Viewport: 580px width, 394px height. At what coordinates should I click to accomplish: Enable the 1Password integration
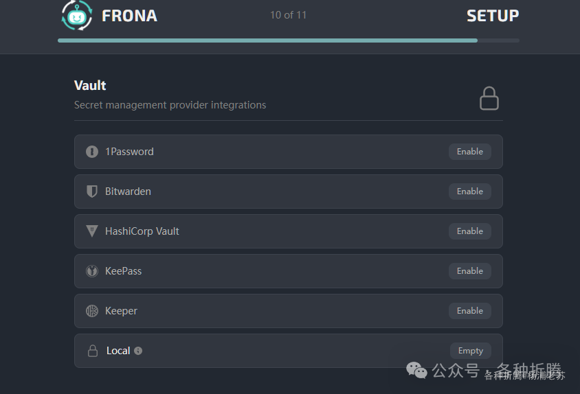tap(470, 152)
